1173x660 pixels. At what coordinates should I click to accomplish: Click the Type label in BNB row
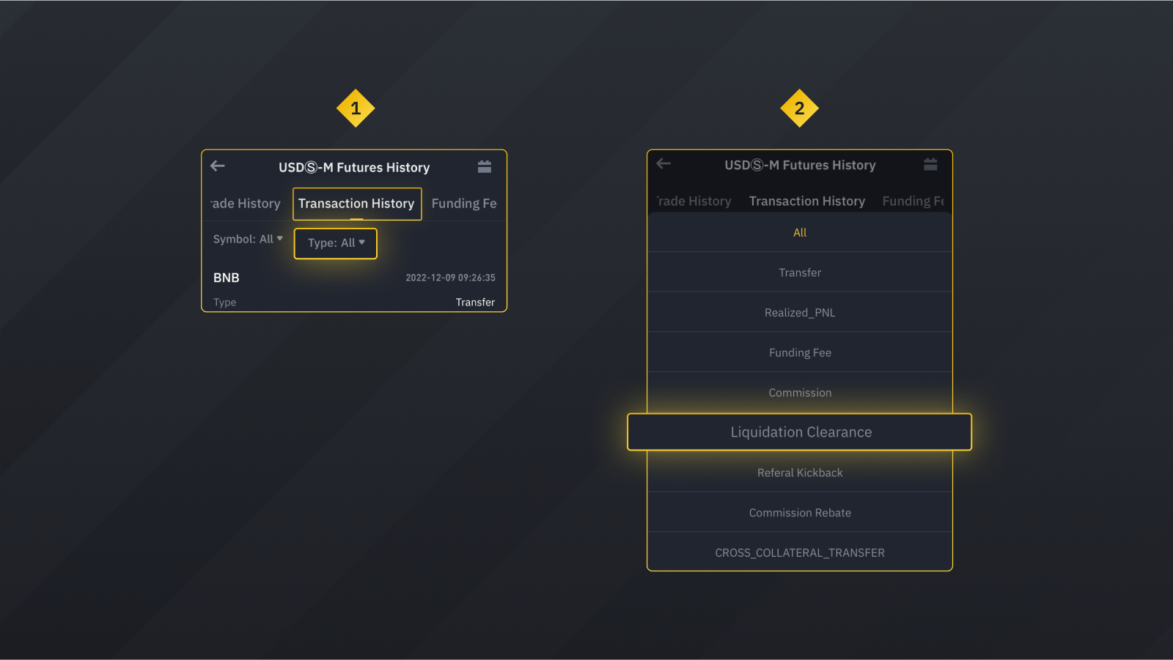pos(224,303)
